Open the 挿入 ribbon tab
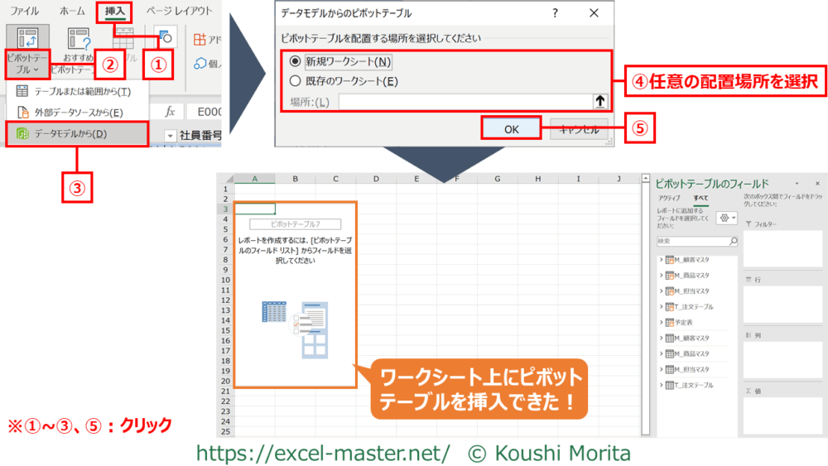 tap(113, 12)
